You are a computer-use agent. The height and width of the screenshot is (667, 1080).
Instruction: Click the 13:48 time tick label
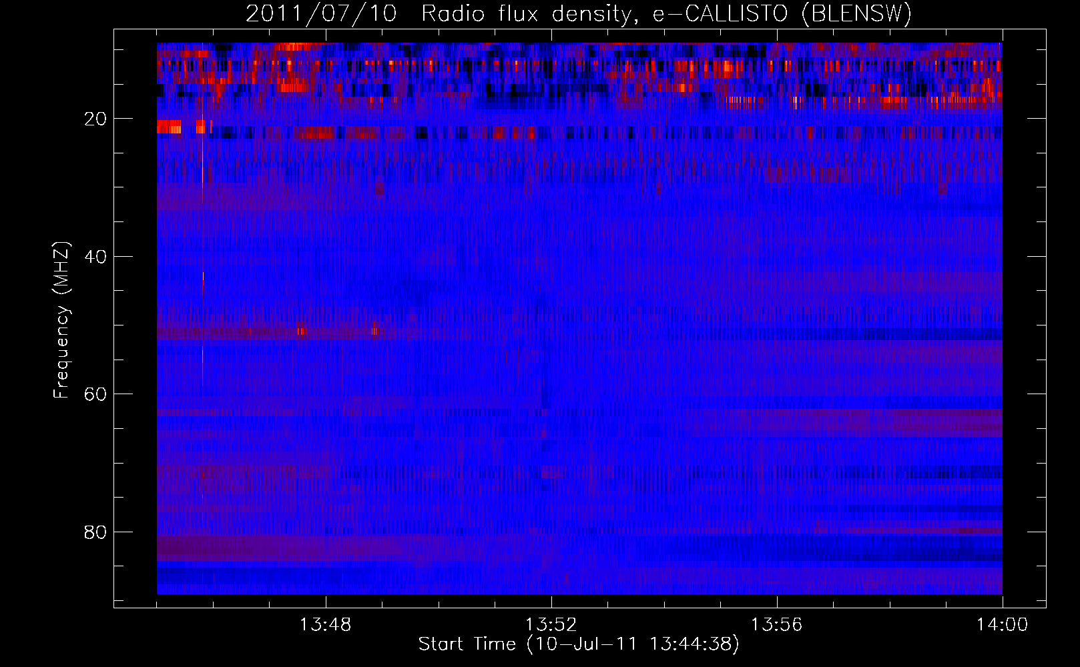click(x=325, y=625)
